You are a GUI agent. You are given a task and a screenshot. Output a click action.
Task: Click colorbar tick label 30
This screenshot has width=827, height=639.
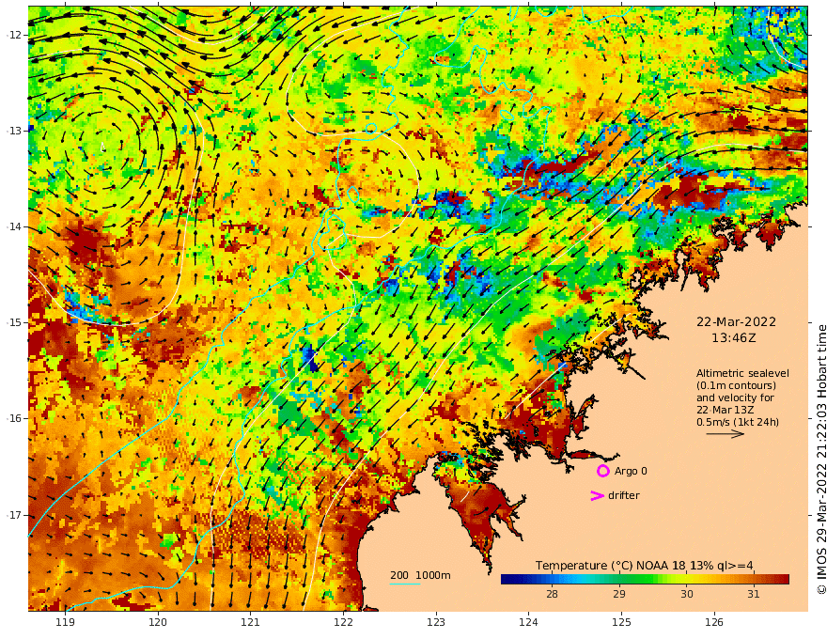pos(687,594)
